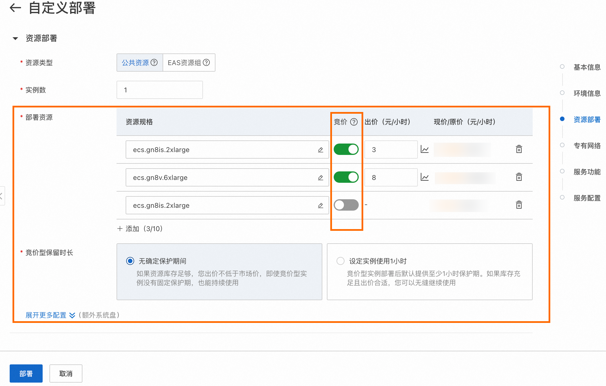606x386 pixels.
Task: Disable bidding toggle for ecs.gn8v.6xlarge
Action: coord(346,177)
